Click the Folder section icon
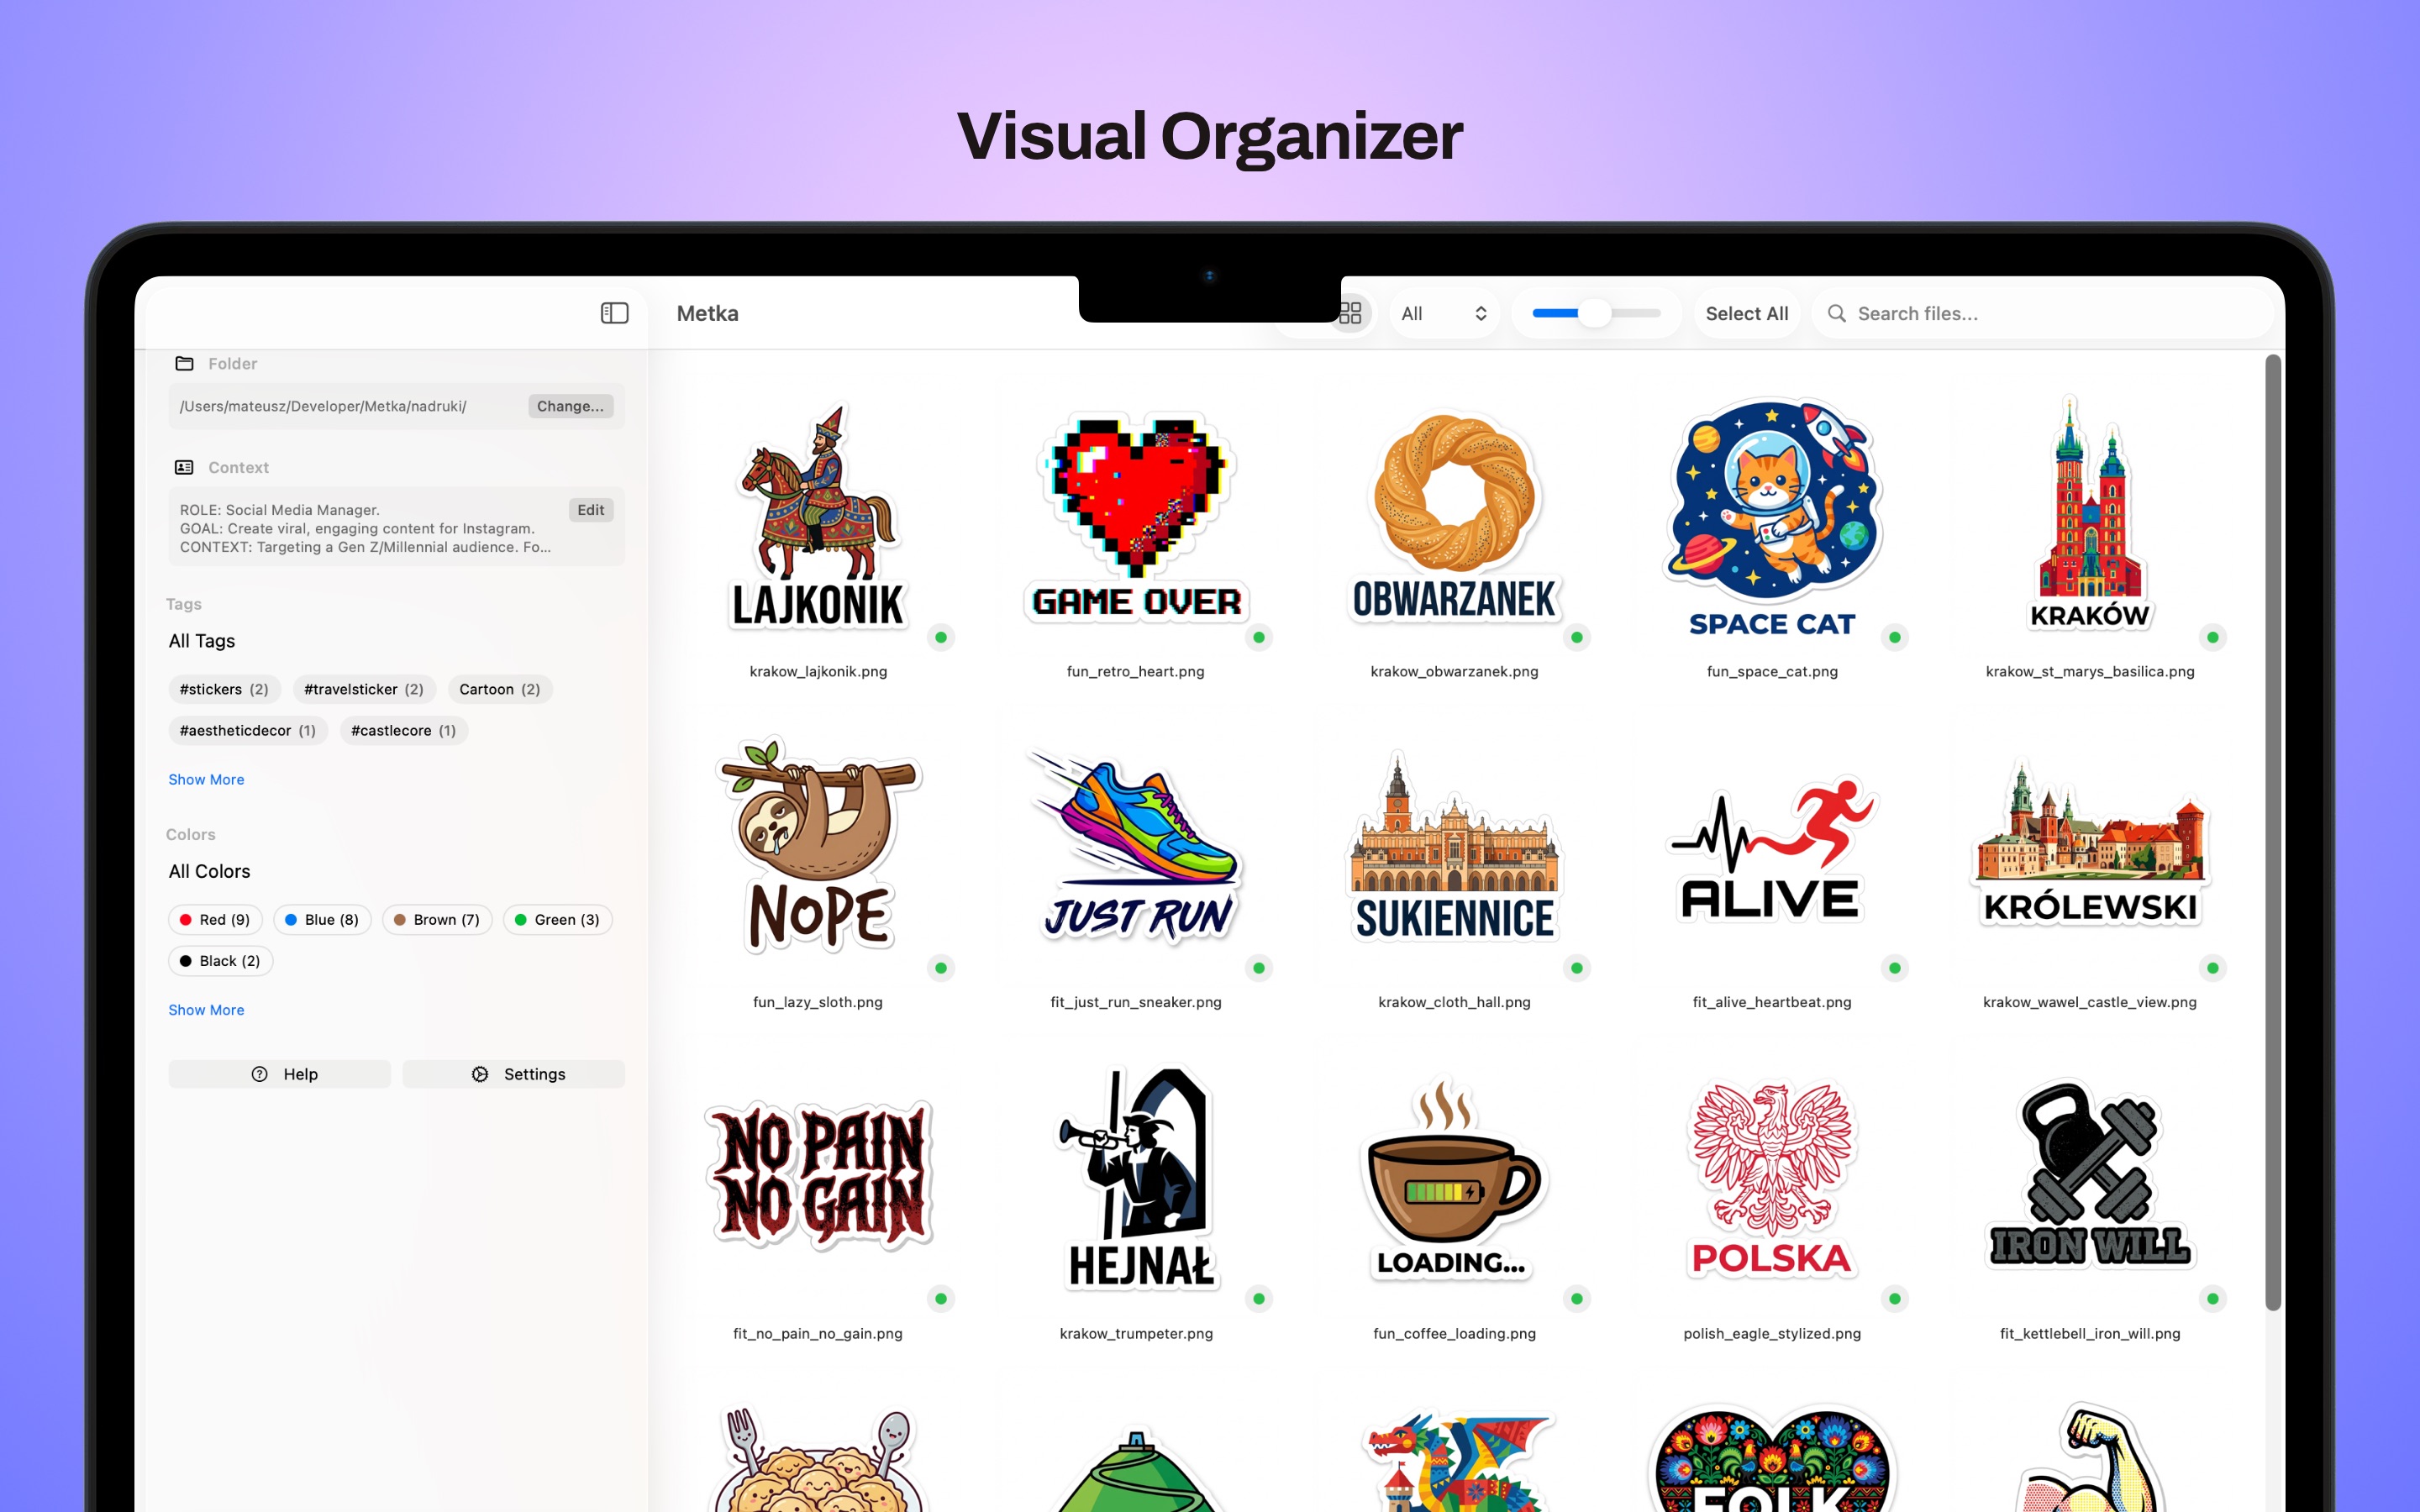 point(184,363)
